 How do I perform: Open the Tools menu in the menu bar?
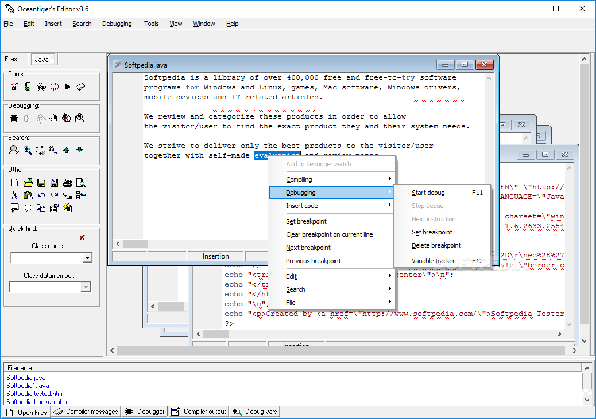click(x=151, y=24)
